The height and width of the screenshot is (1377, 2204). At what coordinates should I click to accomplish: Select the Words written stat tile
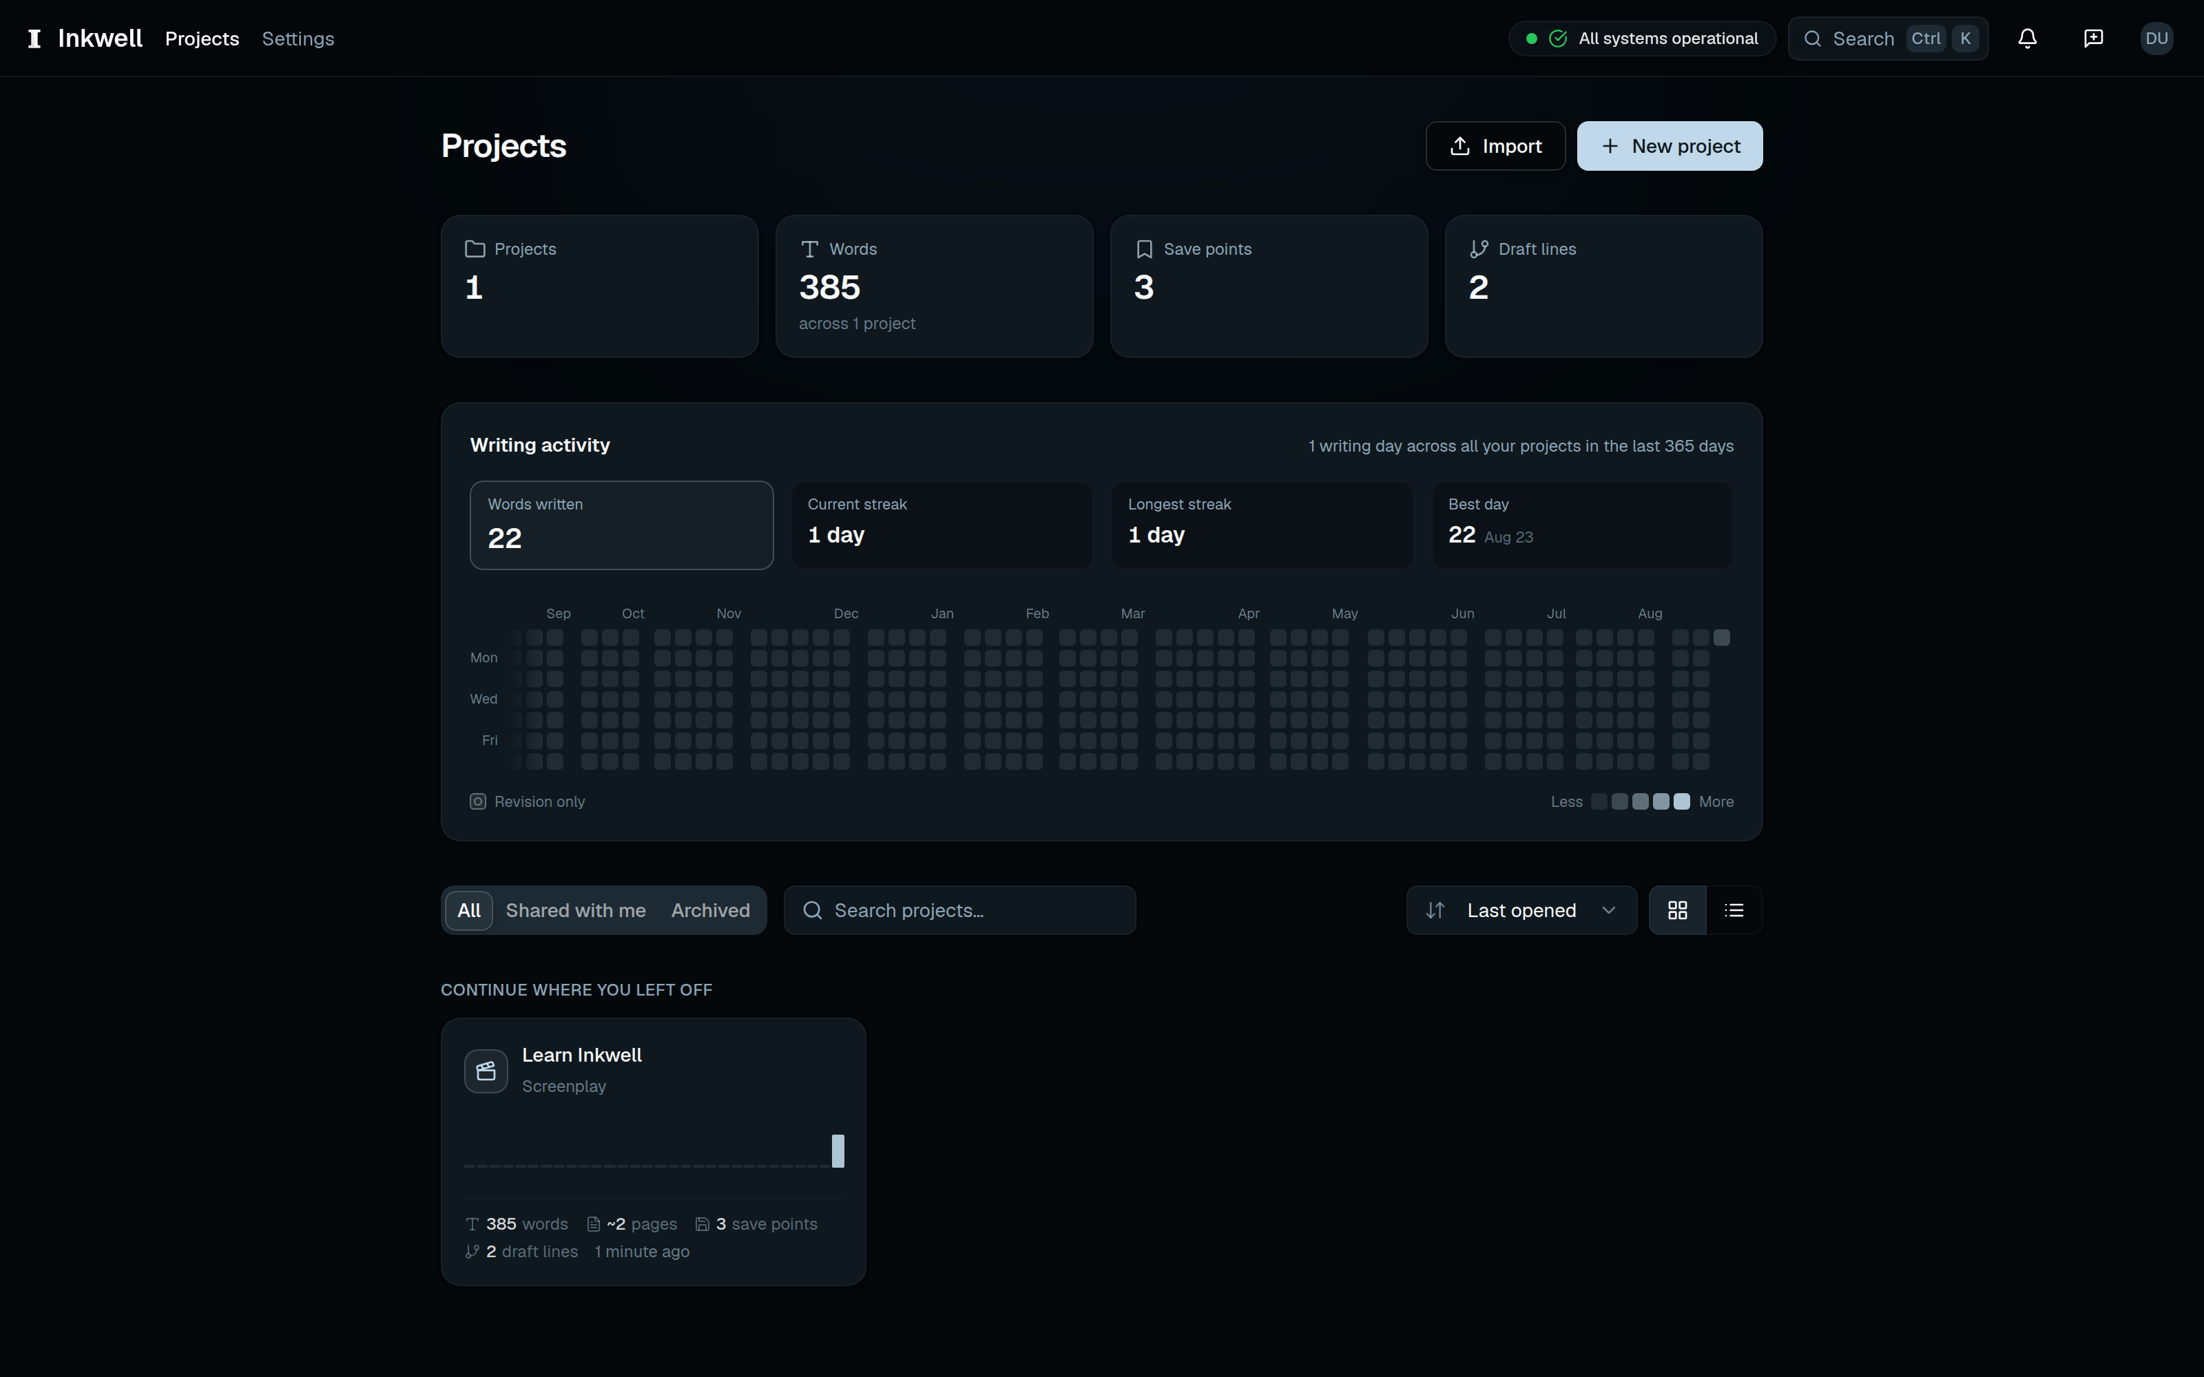point(621,525)
